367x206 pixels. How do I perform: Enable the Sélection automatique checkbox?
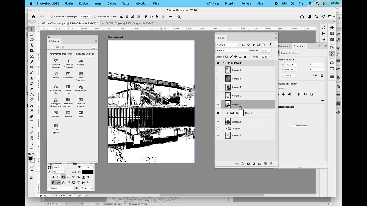pyautogui.click(x=52, y=17)
